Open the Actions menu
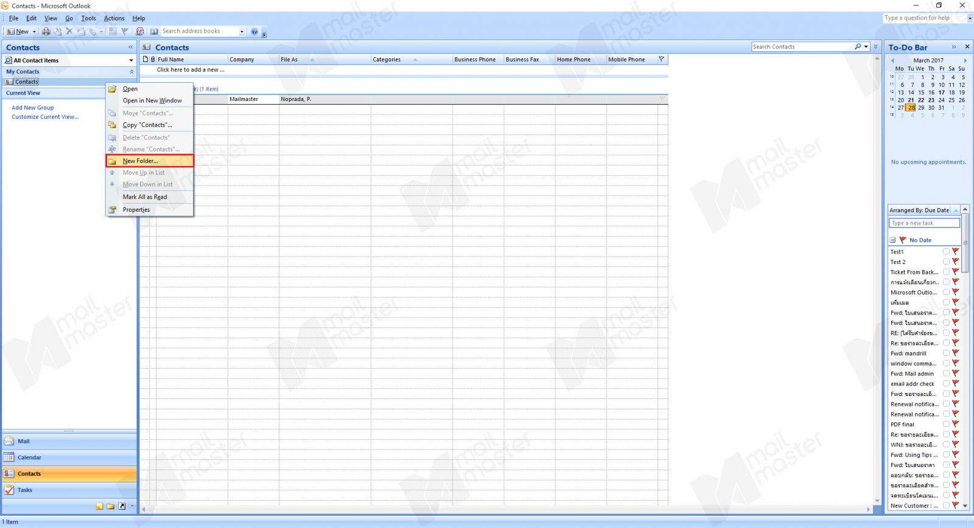Screen dimensions: 974x528 point(114,18)
